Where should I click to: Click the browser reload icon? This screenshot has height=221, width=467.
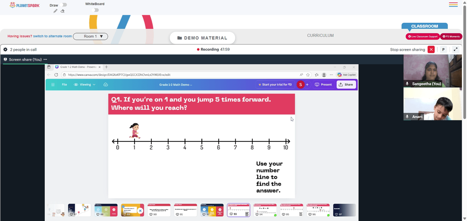point(56,75)
